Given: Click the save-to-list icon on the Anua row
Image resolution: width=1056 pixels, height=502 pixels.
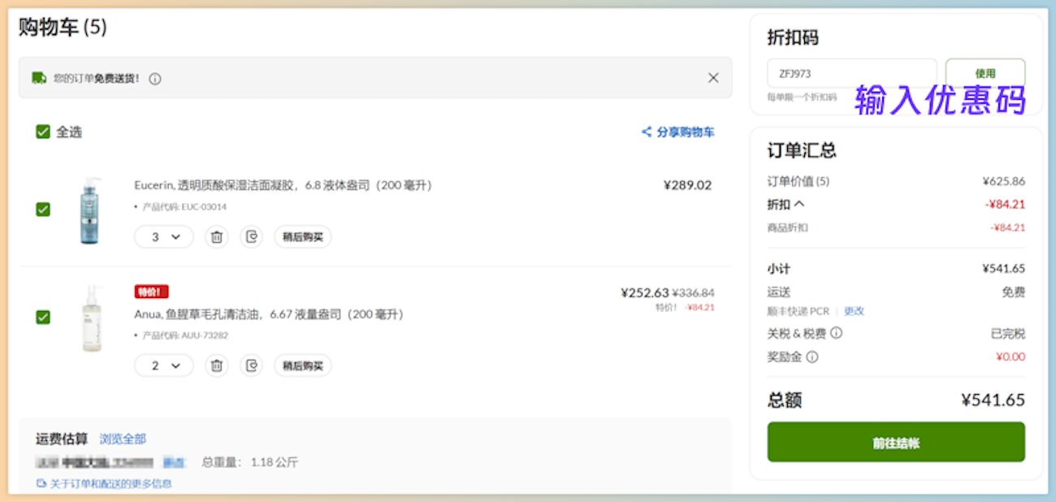Looking at the screenshot, I should coord(252,366).
